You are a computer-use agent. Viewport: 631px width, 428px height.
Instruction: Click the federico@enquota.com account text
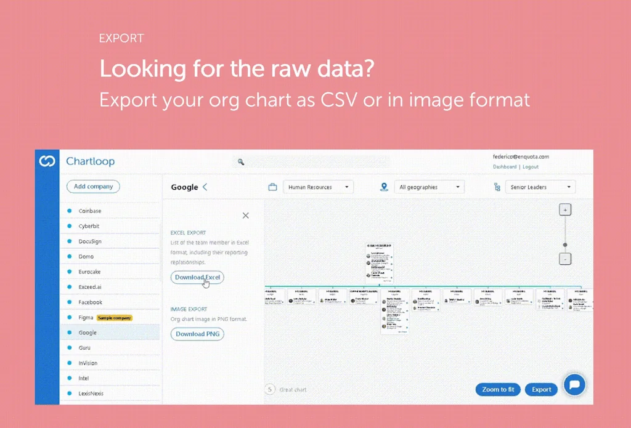[x=521, y=157]
